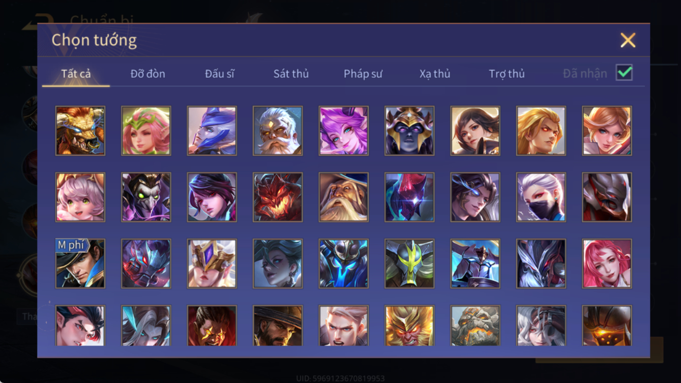Choose the pink long-haired woman hero
This screenshot has height=383, width=681.
point(607,263)
